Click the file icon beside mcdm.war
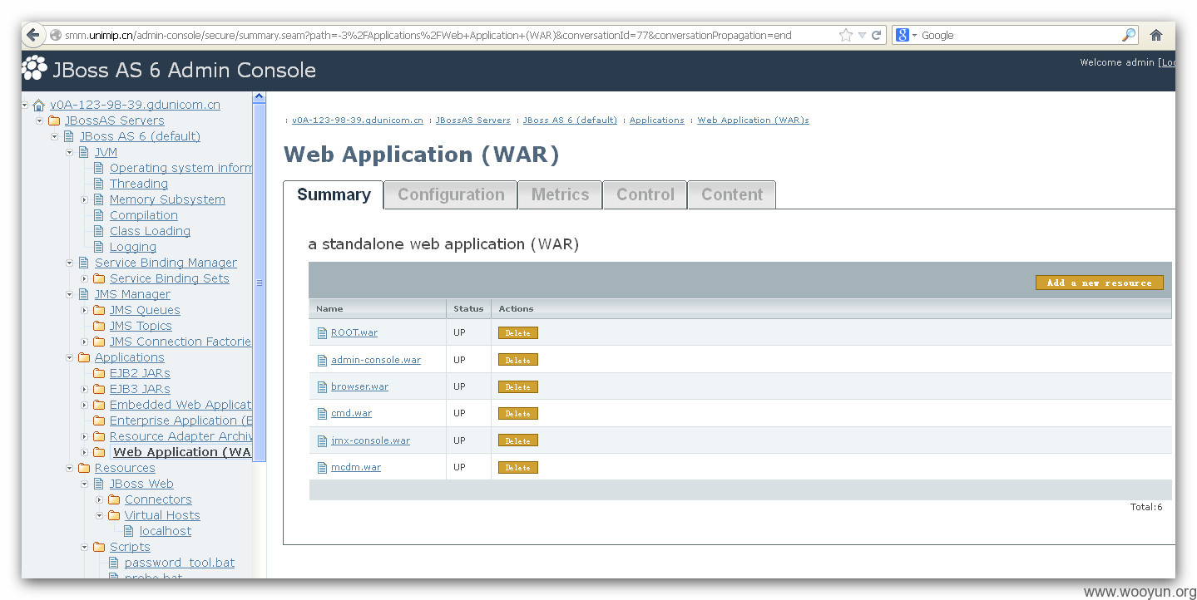The height and width of the screenshot is (600, 1197). 323,468
